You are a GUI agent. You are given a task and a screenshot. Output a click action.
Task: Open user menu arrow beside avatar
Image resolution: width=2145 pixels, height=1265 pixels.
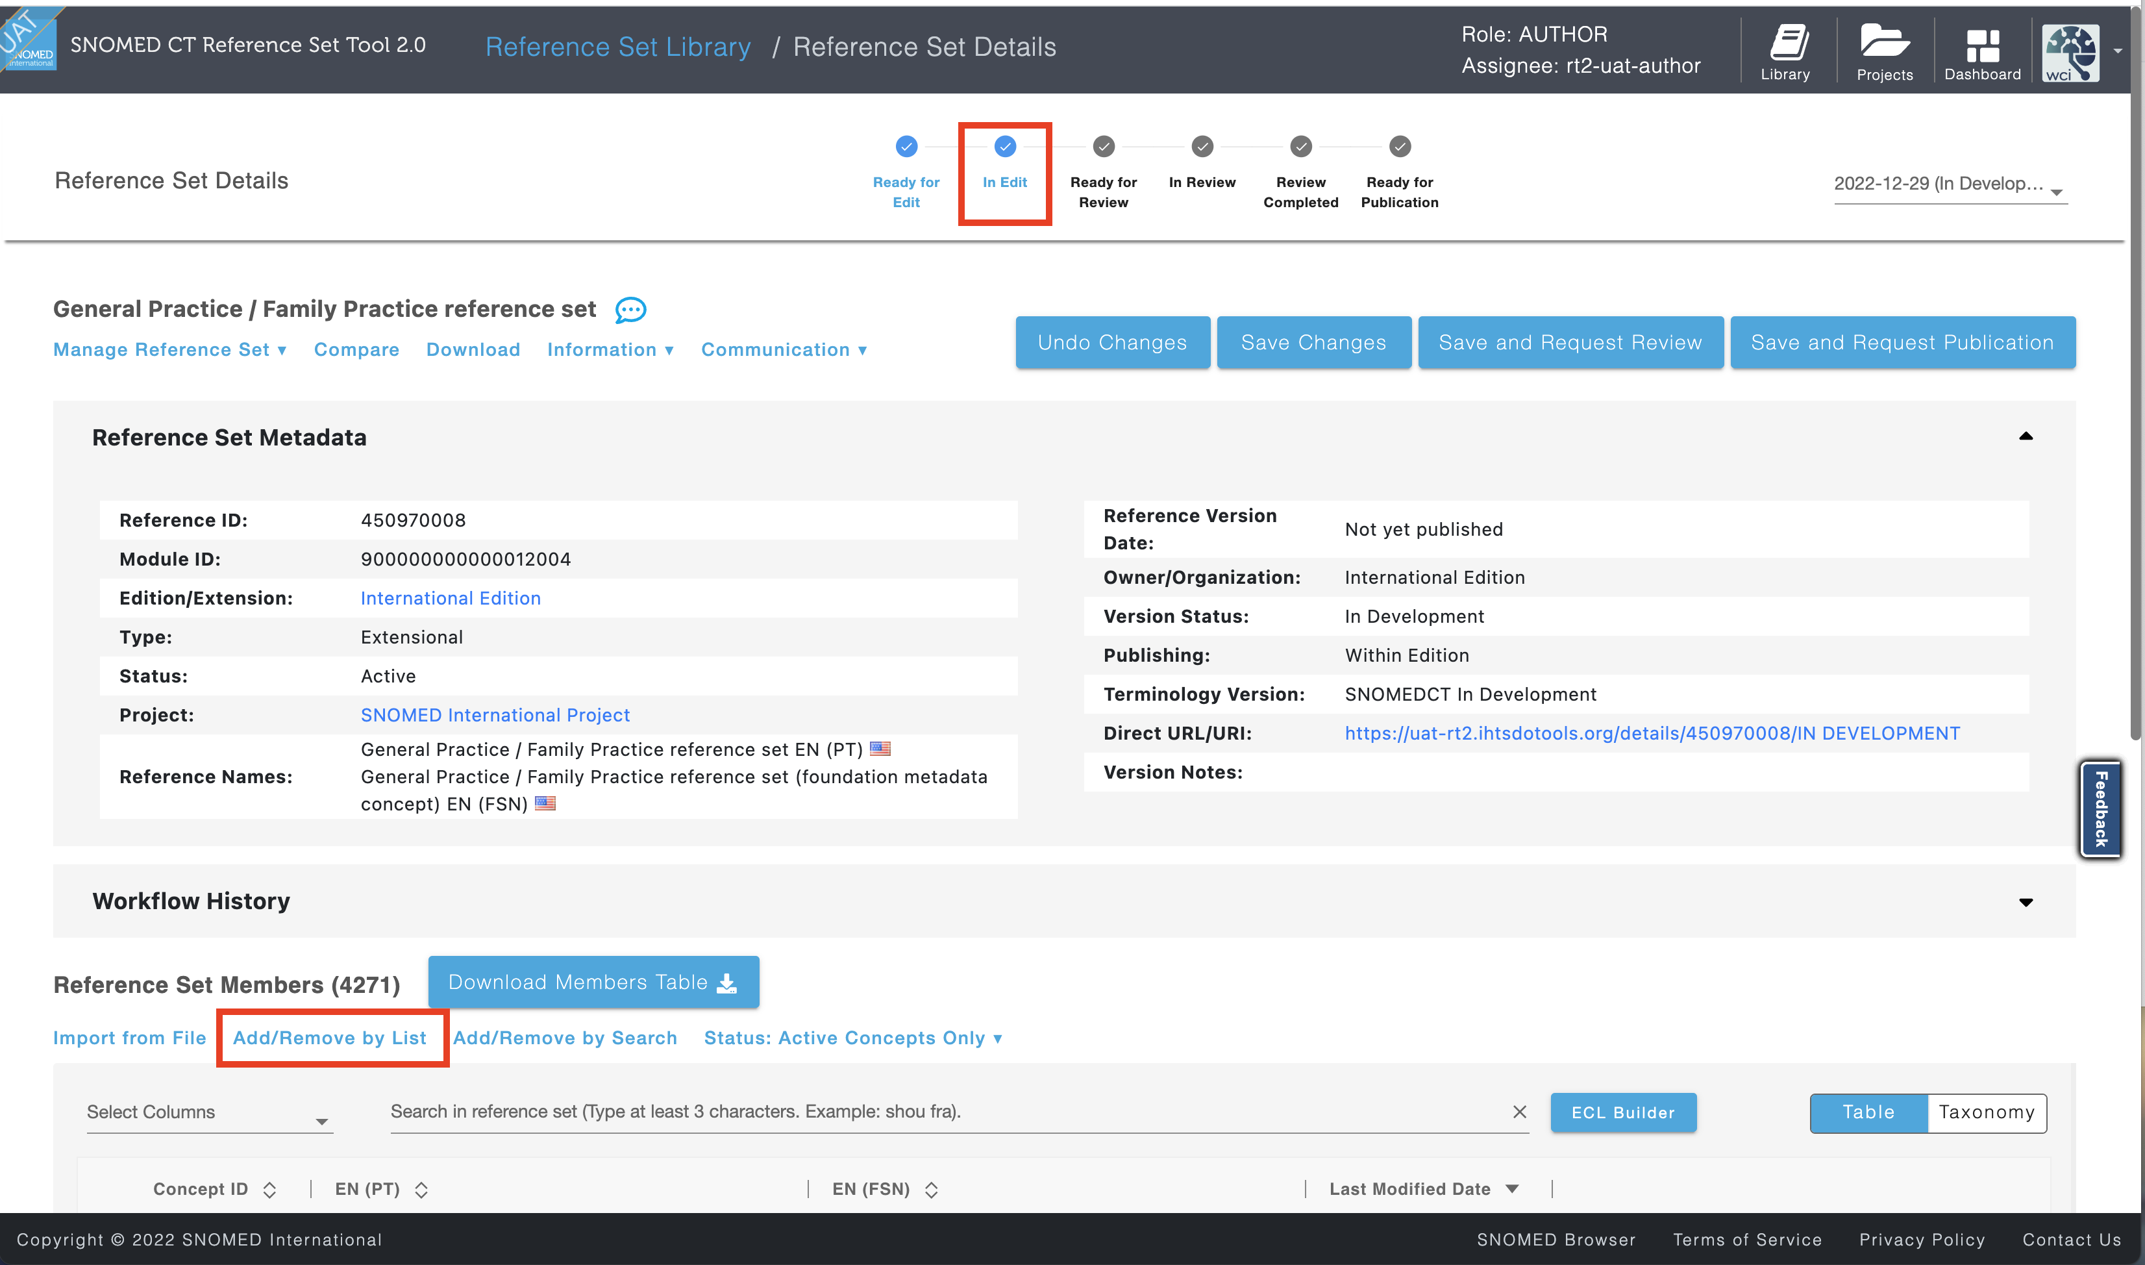(2118, 50)
